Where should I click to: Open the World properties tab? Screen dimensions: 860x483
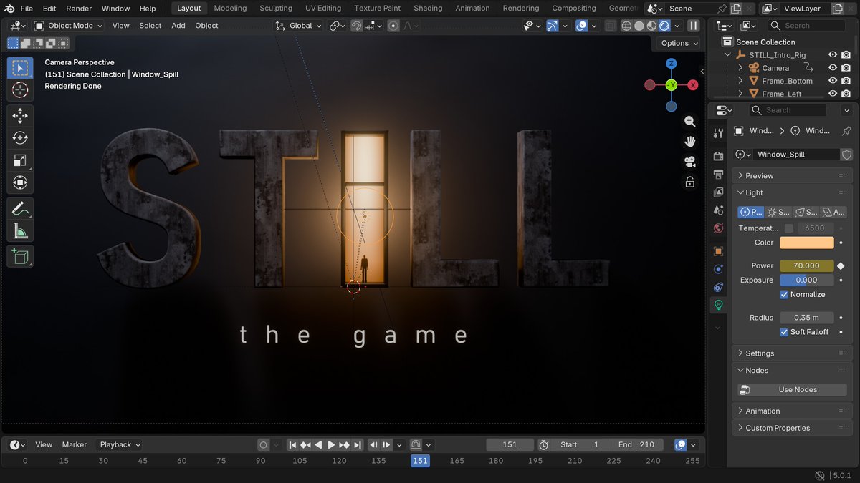tap(718, 228)
